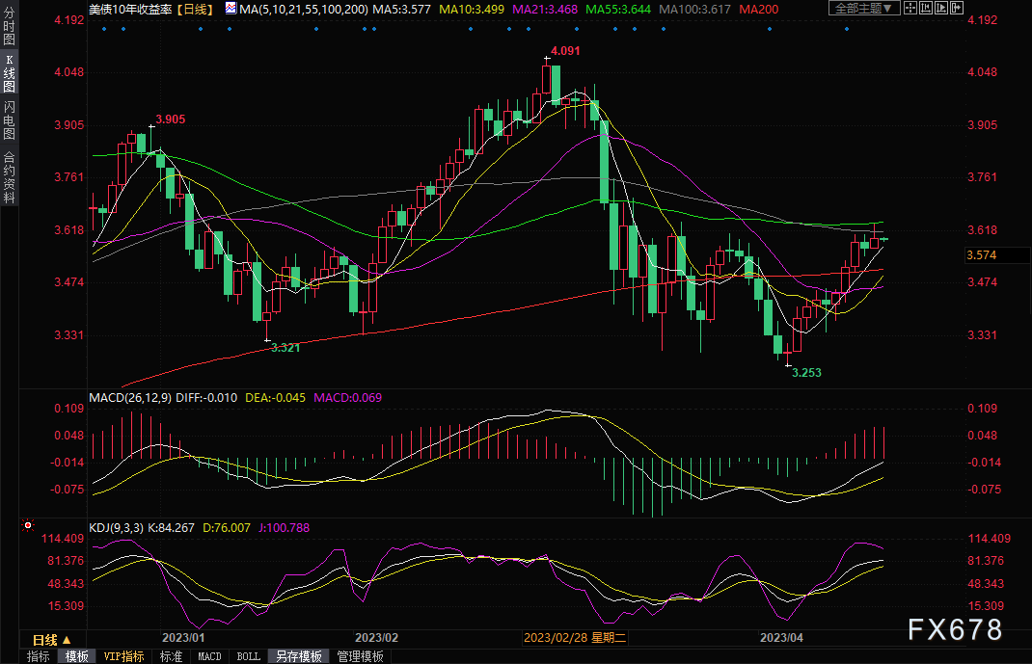Image resolution: width=1032 pixels, height=664 pixels.
Task: Open 管理模板 template manager
Action: (360, 656)
